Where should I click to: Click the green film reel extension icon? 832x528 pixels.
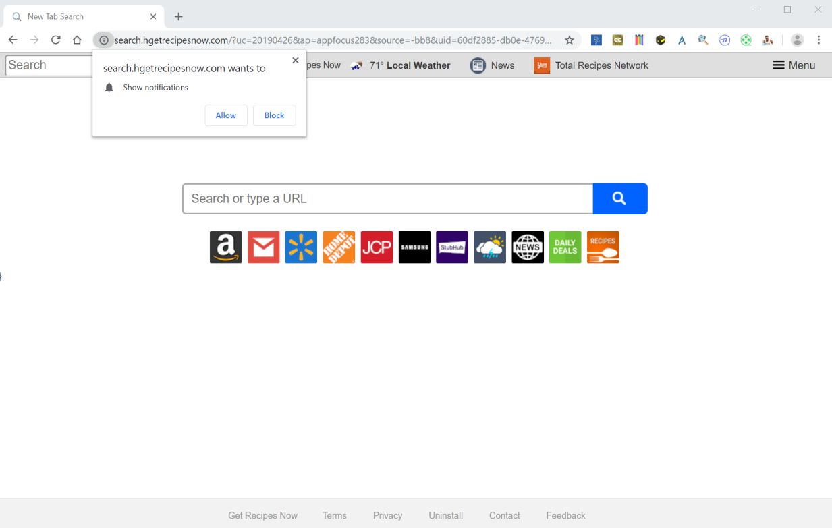tap(746, 40)
